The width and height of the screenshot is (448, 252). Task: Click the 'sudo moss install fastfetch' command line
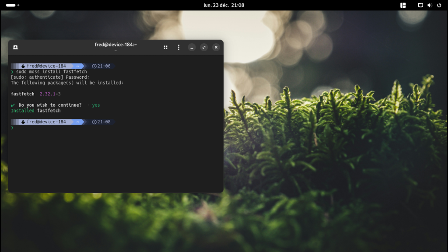pyautogui.click(x=51, y=72)
